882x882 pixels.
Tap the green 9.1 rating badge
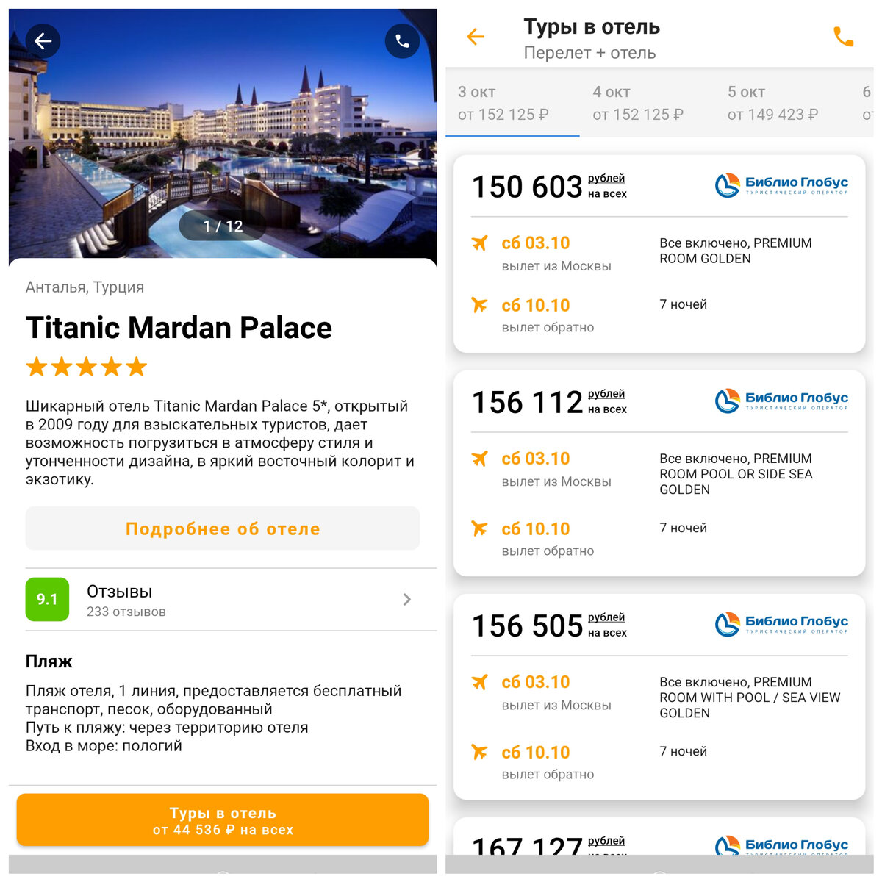pyautogui.click(x=47, y=599)
